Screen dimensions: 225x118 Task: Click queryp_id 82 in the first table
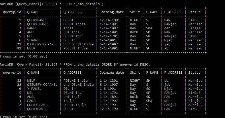coord(19,48)
